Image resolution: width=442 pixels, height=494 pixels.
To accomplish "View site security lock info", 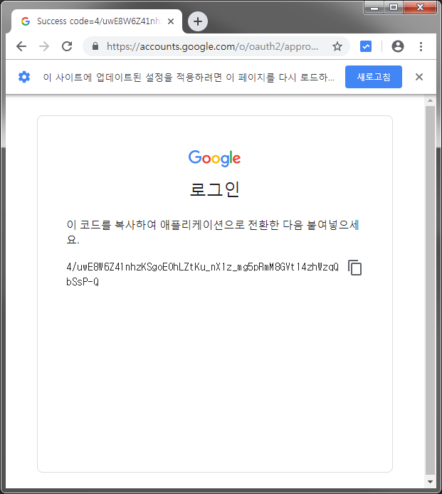I will [95, 46].
